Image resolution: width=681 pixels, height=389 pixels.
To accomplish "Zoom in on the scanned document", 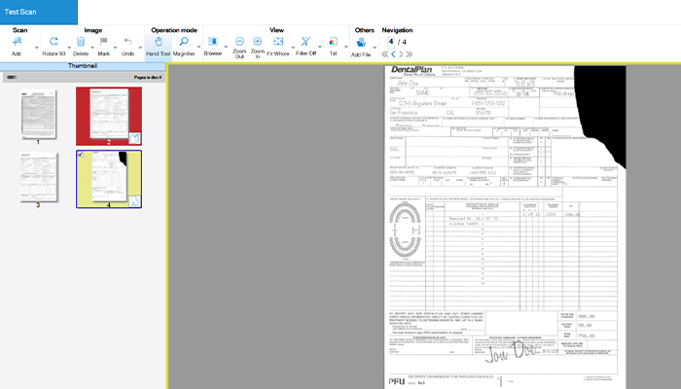I will pos(258,43).
